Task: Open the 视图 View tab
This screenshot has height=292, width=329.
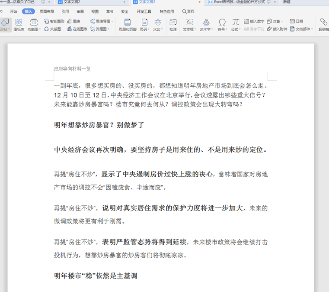Action: (x=95, y=11)
